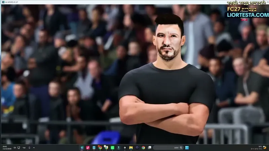
Task: Open the TikTok taskbar icon
Action: pos(88,148)
